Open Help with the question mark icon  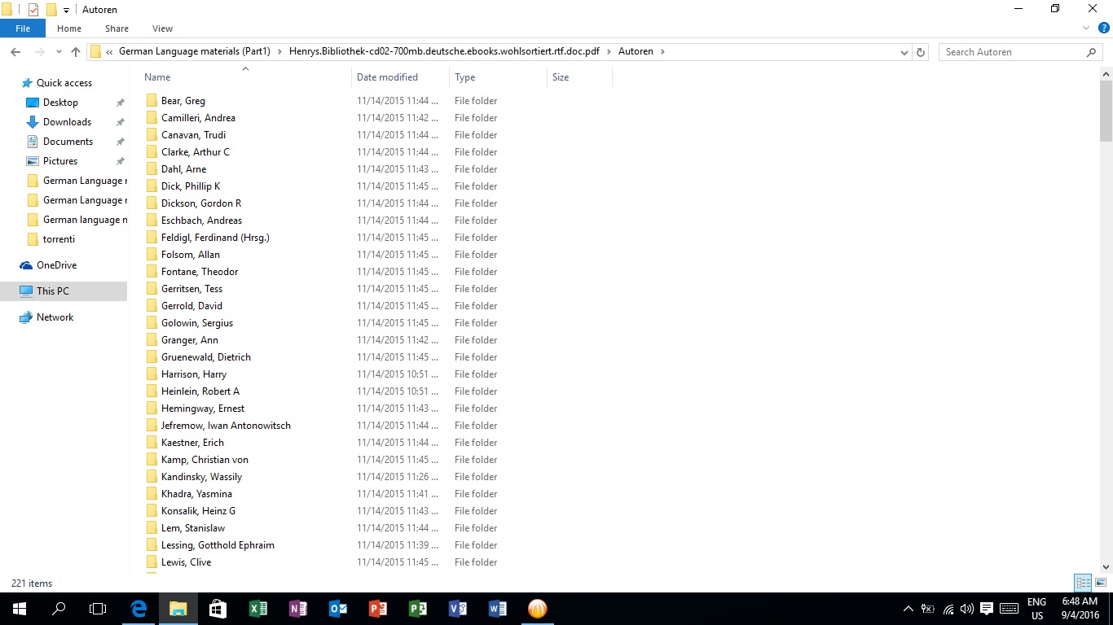[1102, 28]
